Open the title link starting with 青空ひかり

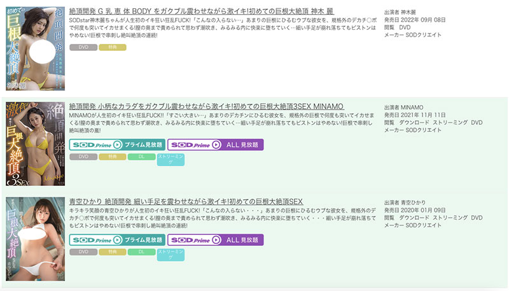click(190, 201)
